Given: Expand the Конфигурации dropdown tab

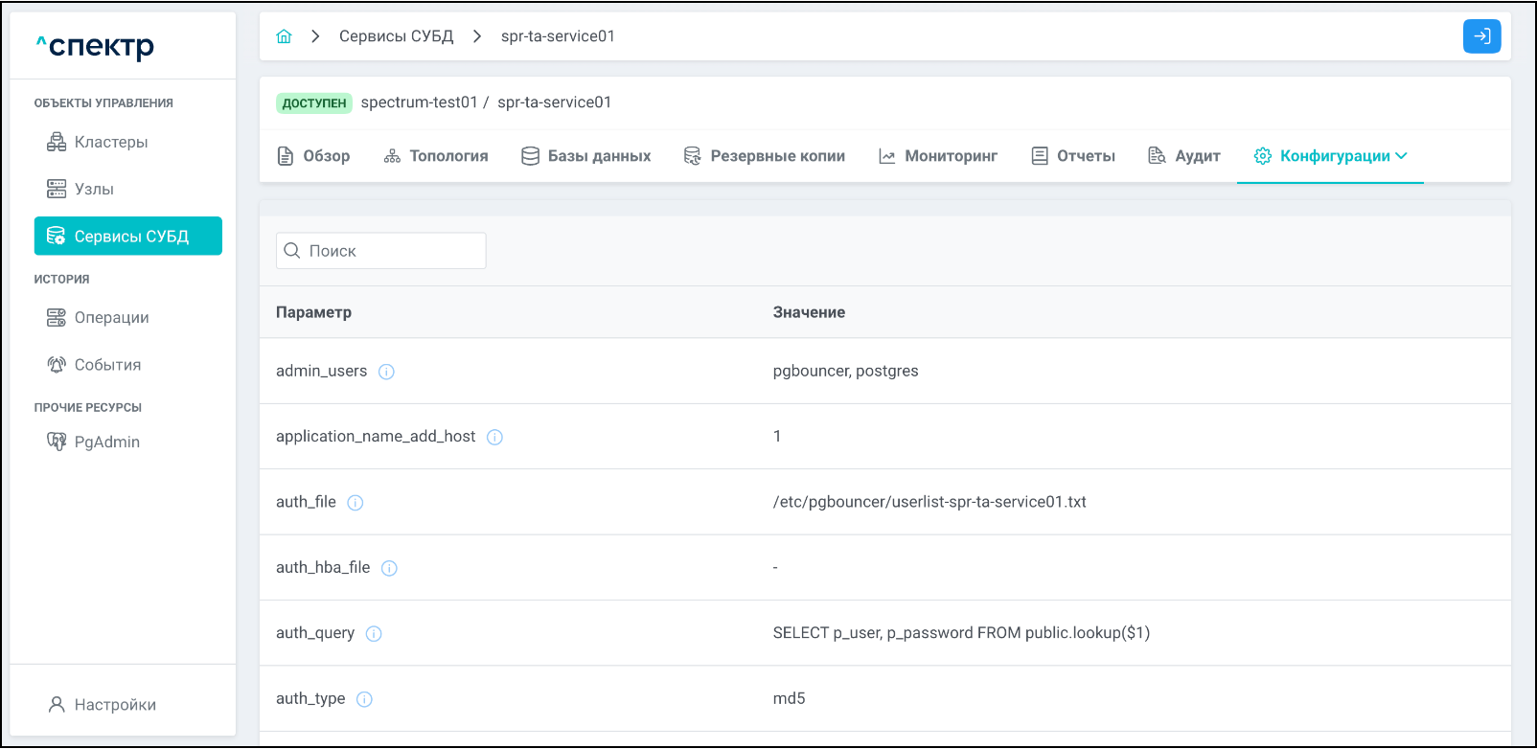Looking at the screenshot, I should point(1330,156).
